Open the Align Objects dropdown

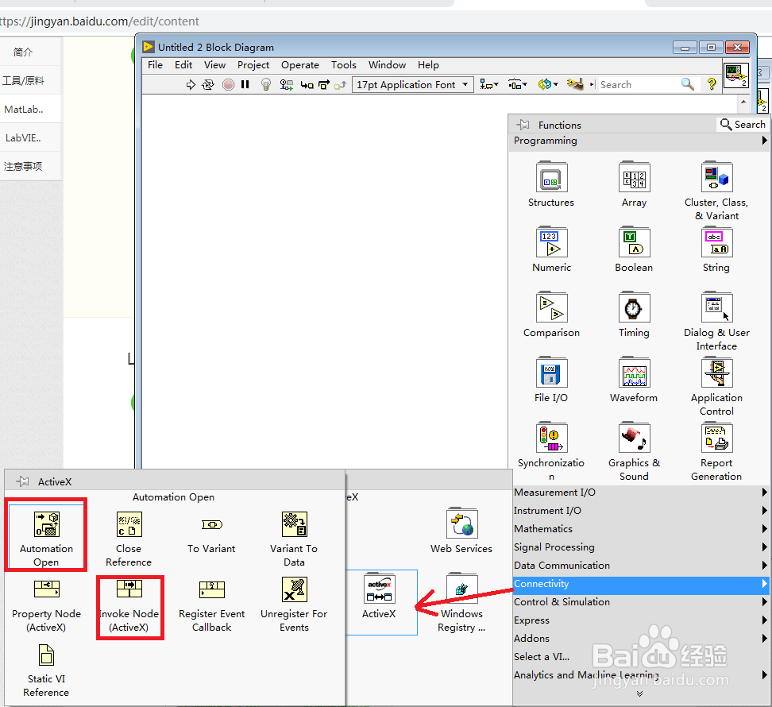tap(489, 85)
